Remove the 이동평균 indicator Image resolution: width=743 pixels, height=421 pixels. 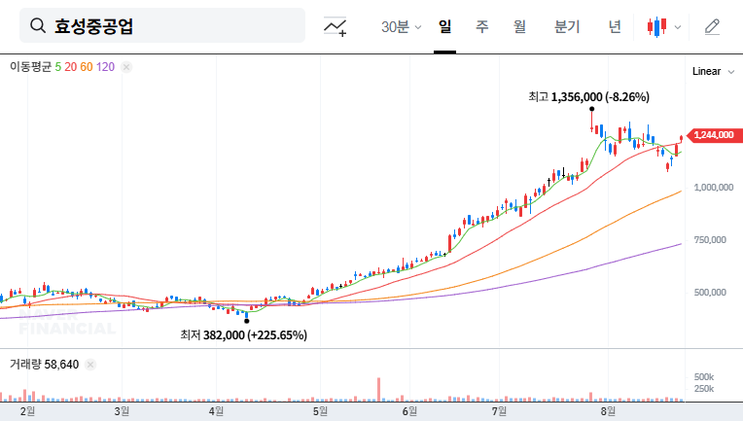click(x=126, y=67)
